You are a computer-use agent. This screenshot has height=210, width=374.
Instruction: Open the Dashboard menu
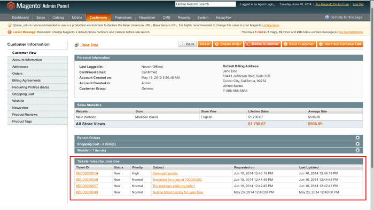[20, 18]
